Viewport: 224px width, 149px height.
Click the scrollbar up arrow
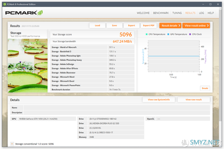click(220, 8)
